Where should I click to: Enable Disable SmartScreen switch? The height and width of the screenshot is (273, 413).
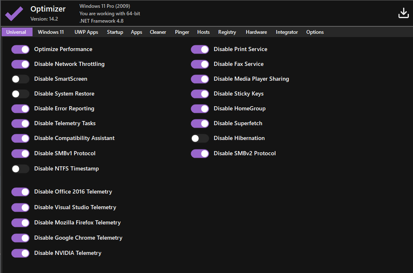[x=20, y=79]
